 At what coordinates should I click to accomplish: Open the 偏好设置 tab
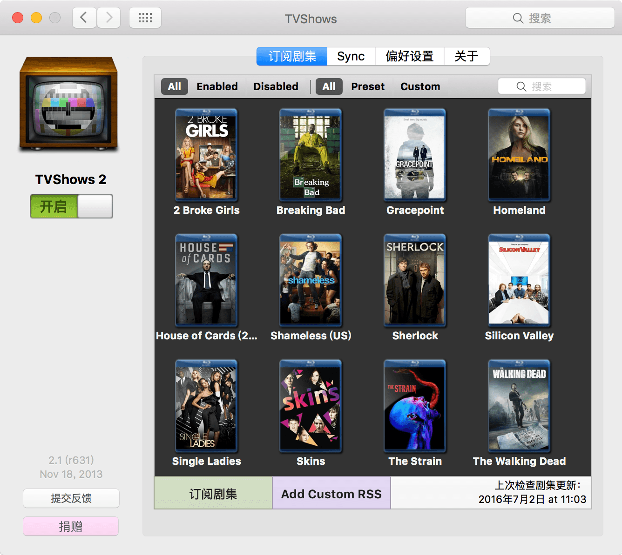click(410, 56)
